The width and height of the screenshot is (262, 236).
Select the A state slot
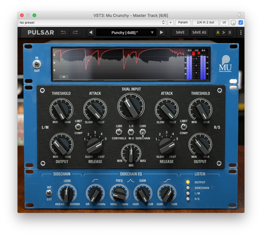click(x=218, y=32)
